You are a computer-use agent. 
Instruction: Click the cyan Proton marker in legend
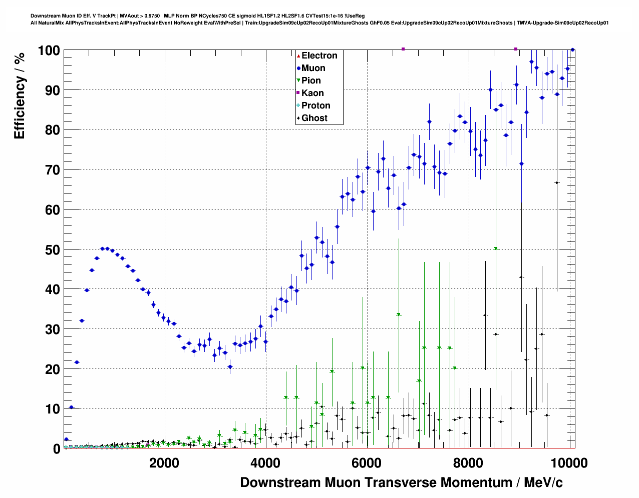coord(298,105)
